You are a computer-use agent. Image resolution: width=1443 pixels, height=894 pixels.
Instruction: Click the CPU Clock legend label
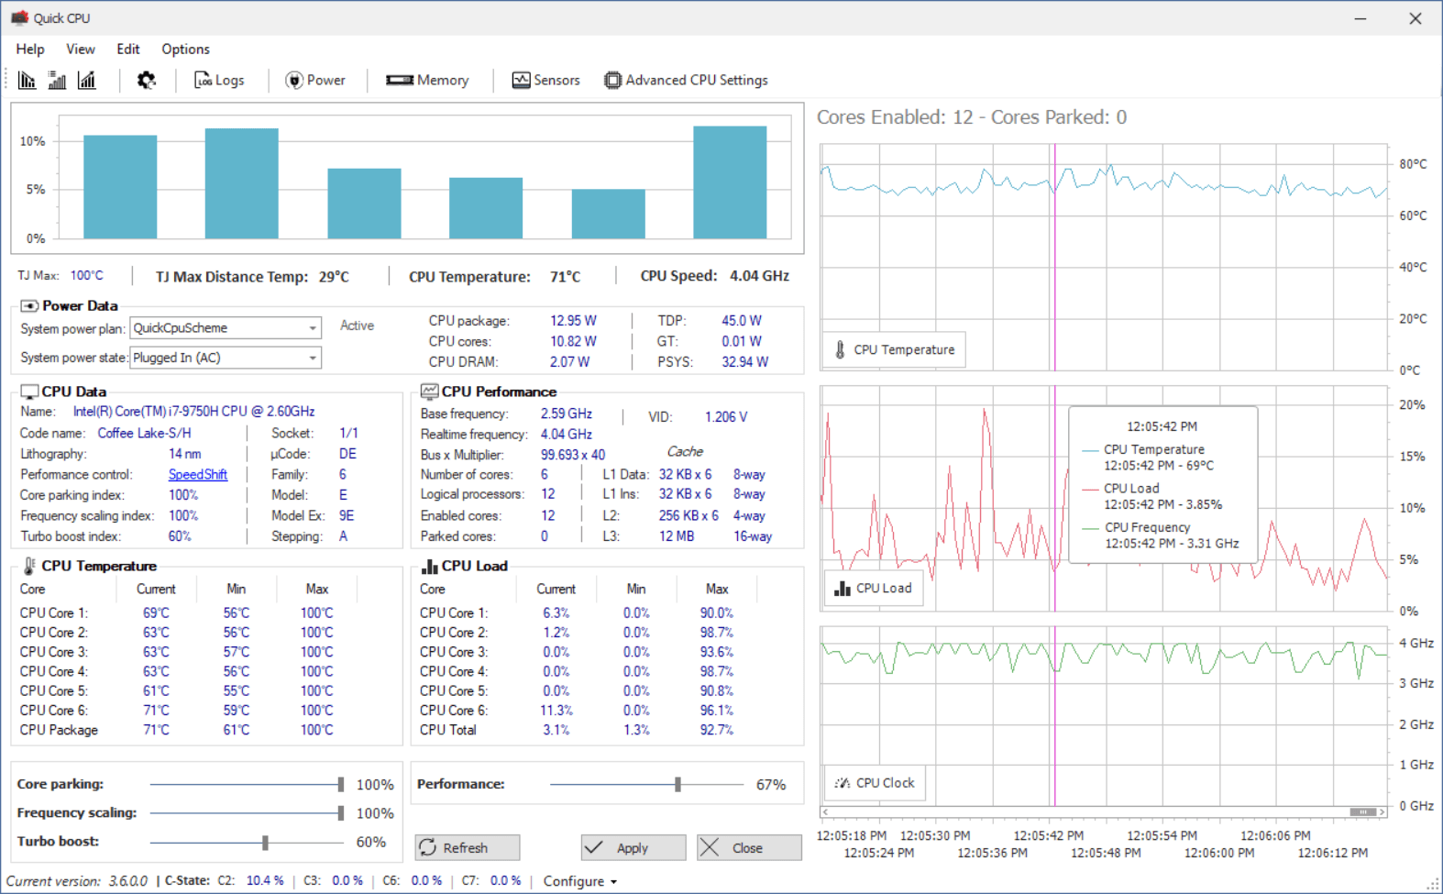tap(875, 783)
